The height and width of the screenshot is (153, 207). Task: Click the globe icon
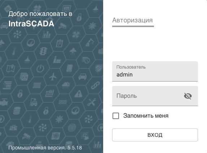[x=72, y=127]
